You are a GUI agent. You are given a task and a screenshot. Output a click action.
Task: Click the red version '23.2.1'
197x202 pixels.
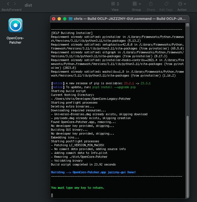click(x=129, y=83)
